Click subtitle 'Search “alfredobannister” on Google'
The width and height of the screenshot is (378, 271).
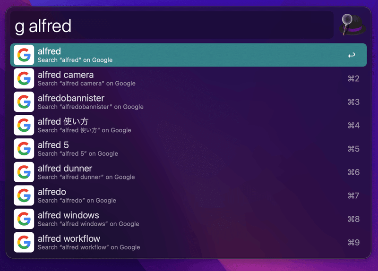tap(90, 107)
